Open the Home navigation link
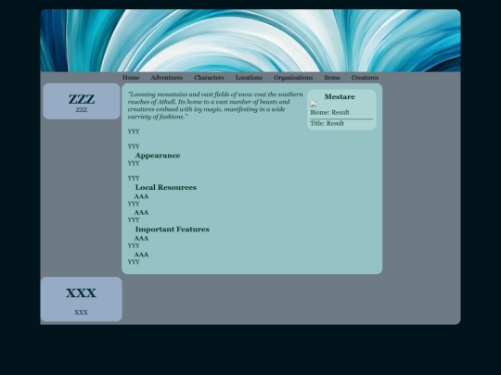 pos(131,78)
